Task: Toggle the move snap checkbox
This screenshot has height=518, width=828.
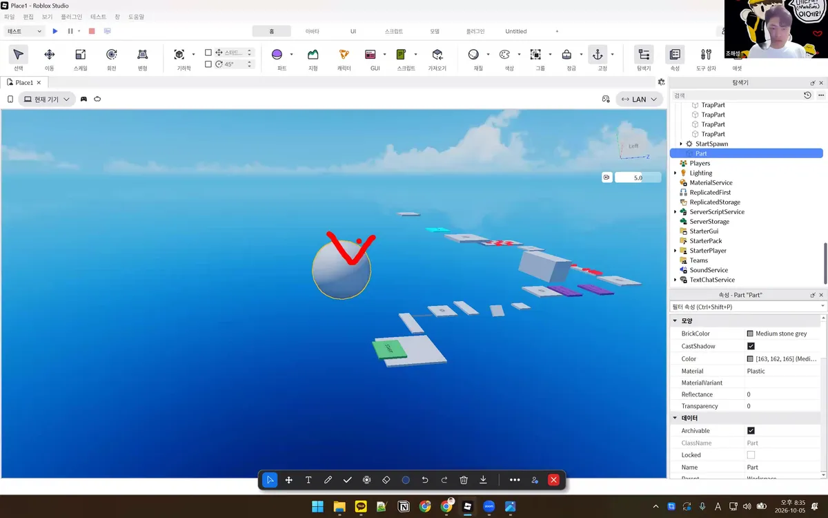Action: click(208, 52)
